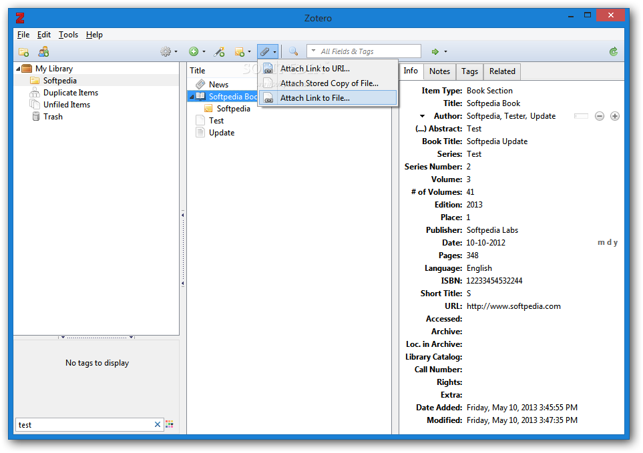Screen dimensions: 643x453
Task: Click the Title column header
Action: click(x=197, y=71)
